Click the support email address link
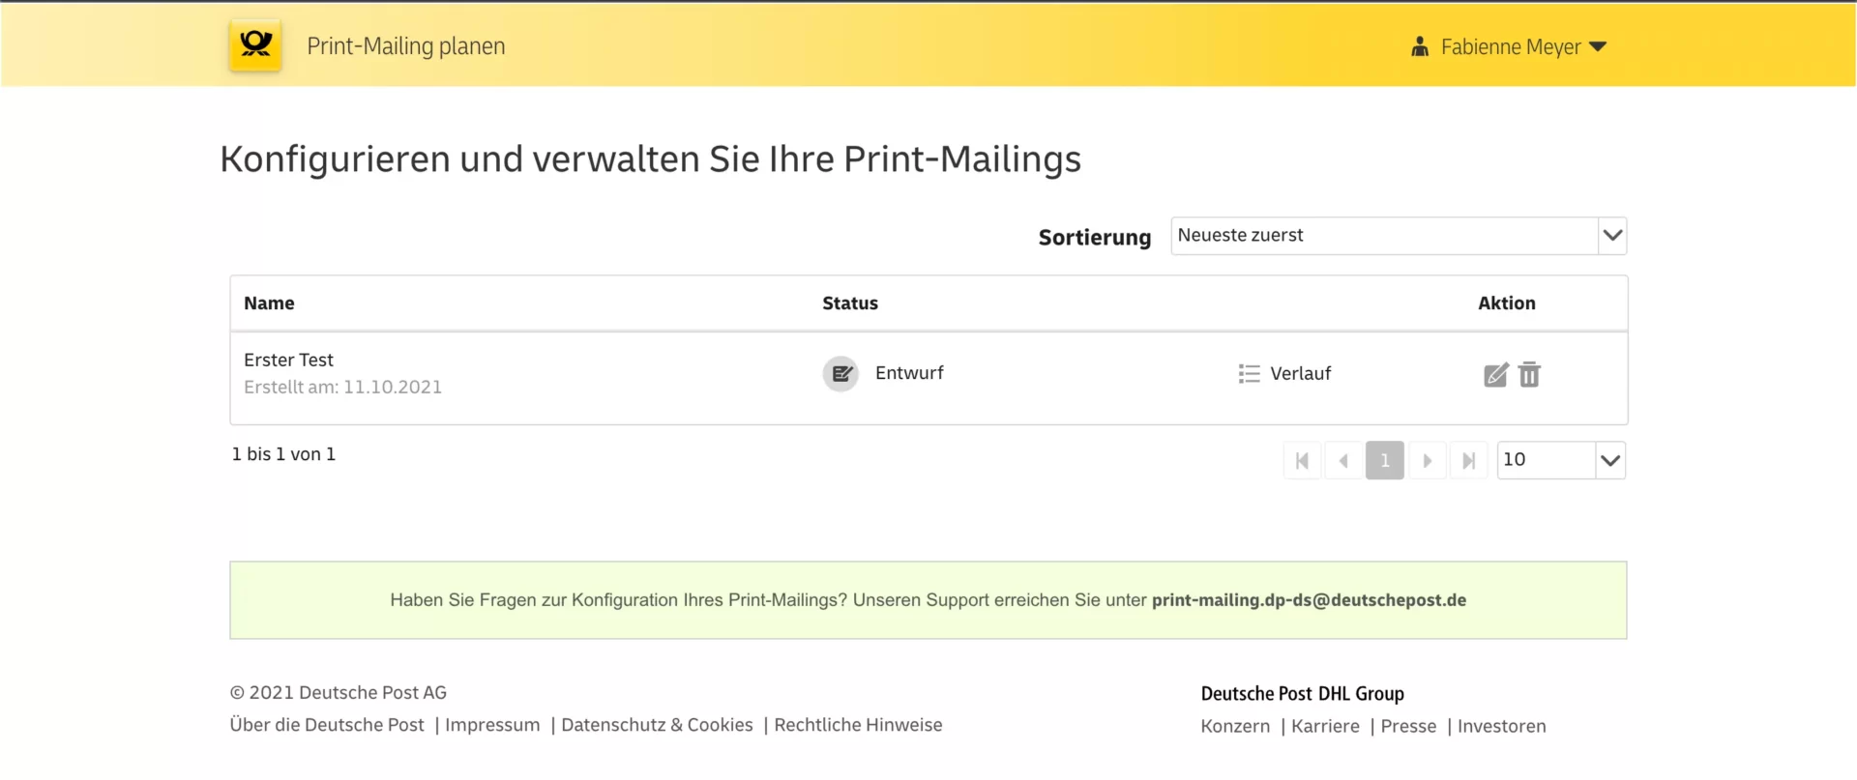The height and width of the screenshot is (780, 1857). [x=1309, y=600]
